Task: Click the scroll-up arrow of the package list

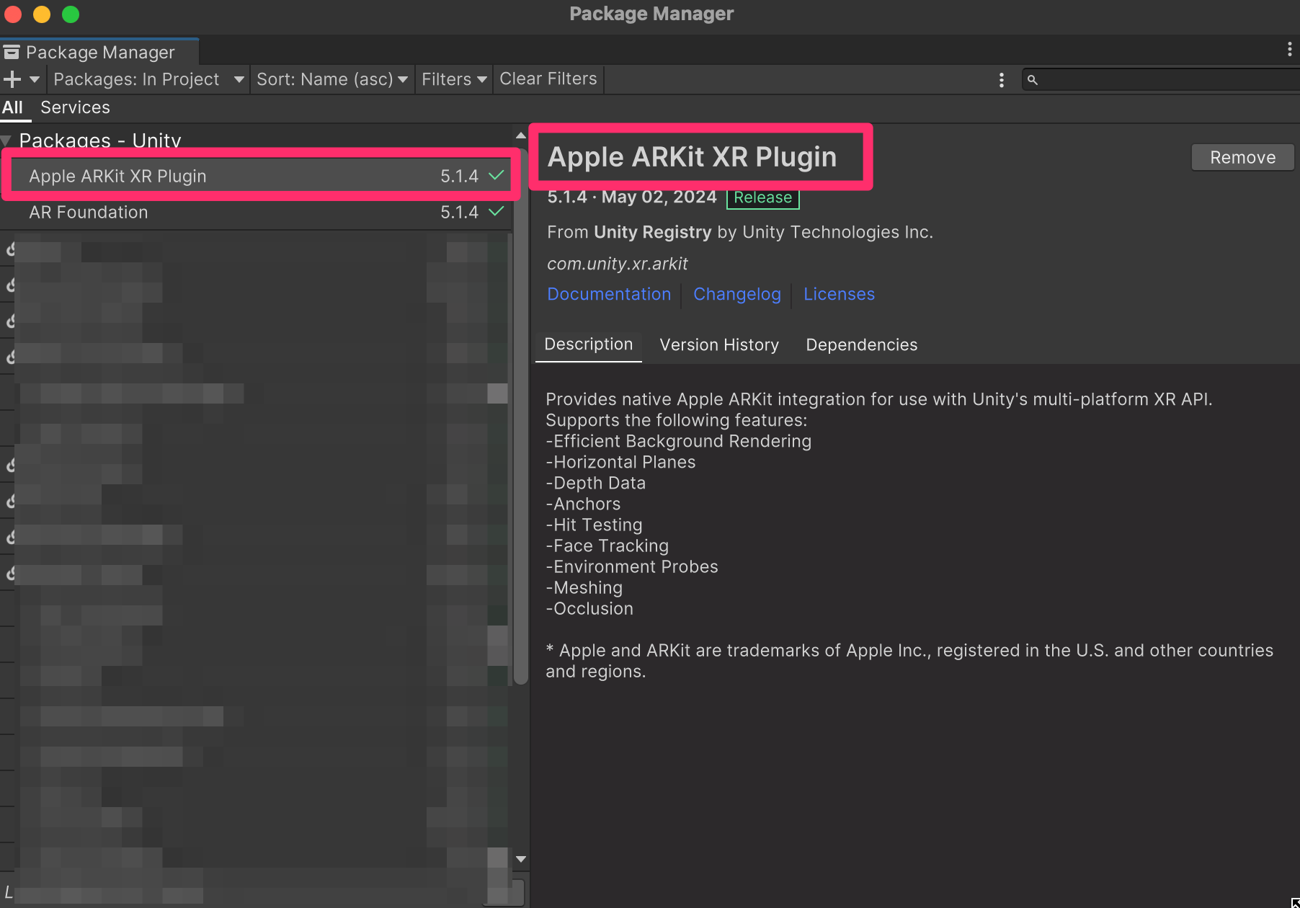Action: [521, 135]
